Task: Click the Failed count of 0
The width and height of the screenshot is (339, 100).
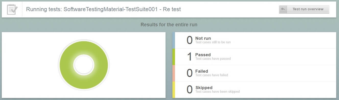Action: tap(189, 73)
